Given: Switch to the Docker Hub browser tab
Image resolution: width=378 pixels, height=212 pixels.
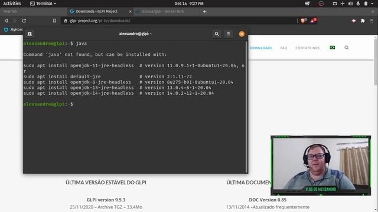Looking at the screenshot, I should (167, 11).
